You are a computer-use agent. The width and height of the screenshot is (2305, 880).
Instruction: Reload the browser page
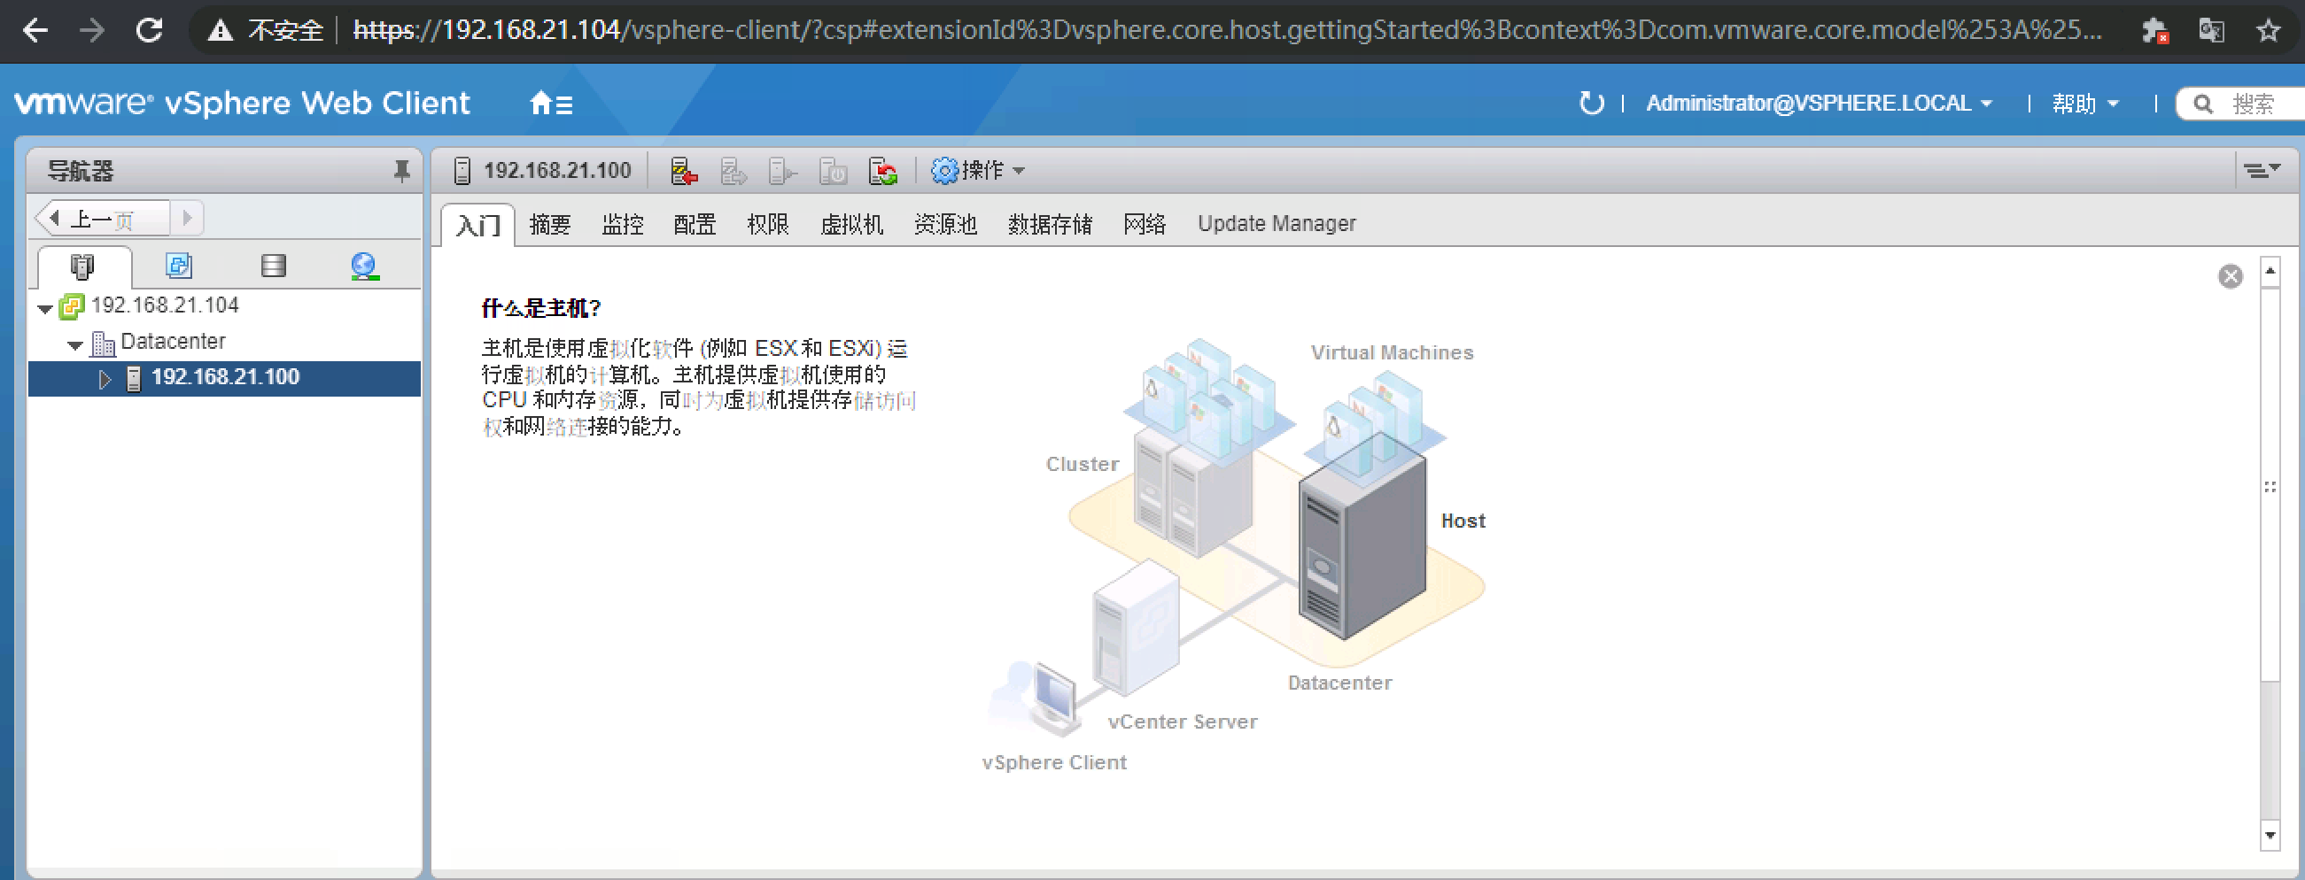[x=149, y=30]
